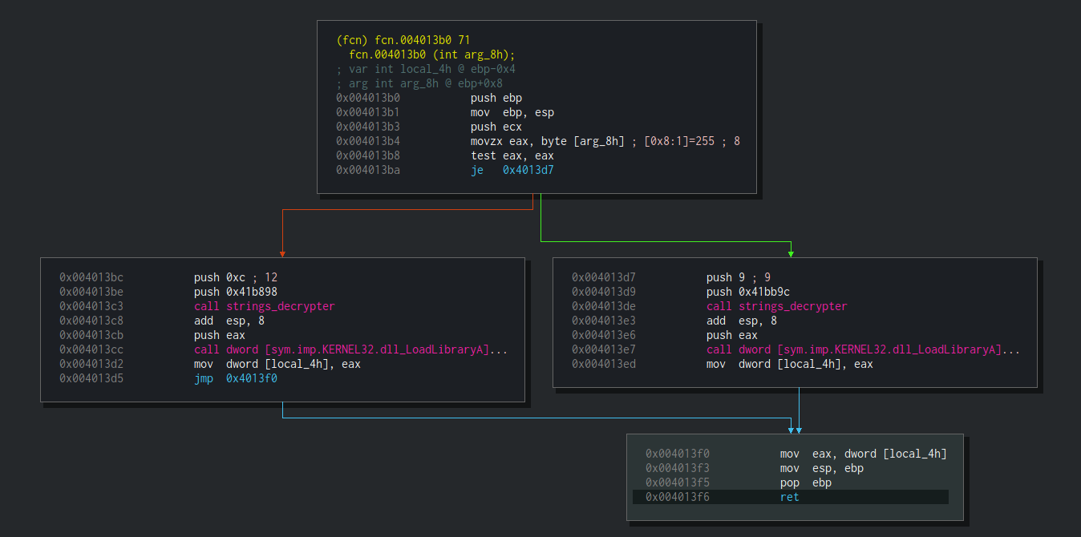This screenshot has height=537, width=1081.
Task: Select the LoadLibraryA call at 0x004013cc
Action: [350, 349]
